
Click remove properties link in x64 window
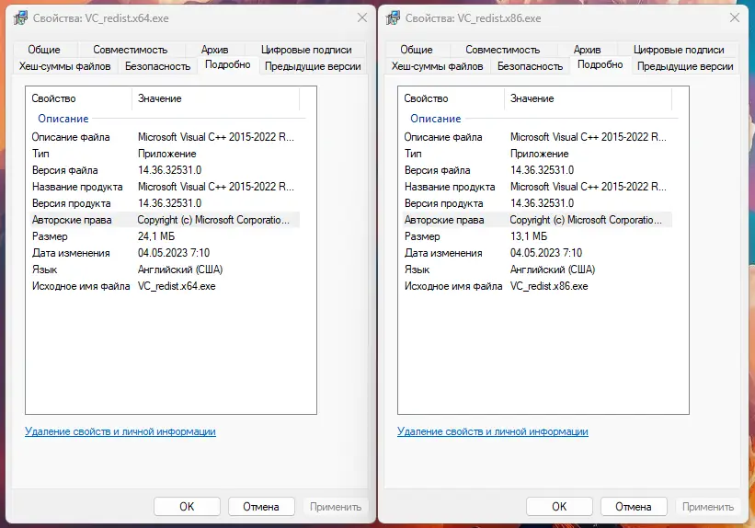click(x=120, y=431)
